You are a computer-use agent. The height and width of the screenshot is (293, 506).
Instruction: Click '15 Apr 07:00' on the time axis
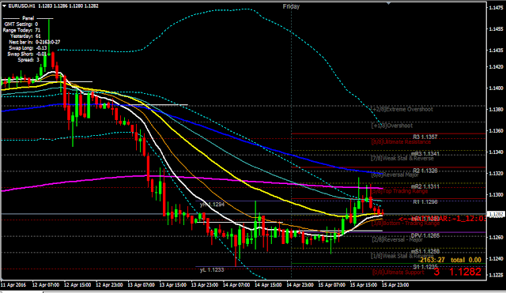pyautogui.click(x=331, y=285)
